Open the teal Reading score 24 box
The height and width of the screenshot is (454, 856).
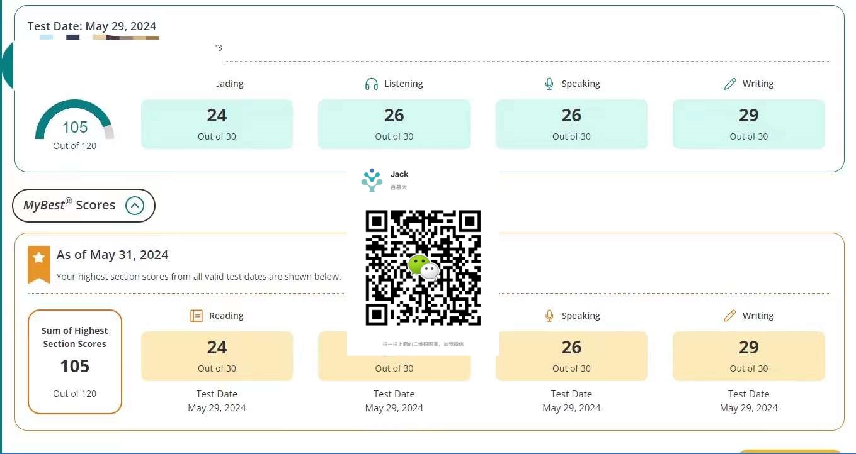point(217,124)
